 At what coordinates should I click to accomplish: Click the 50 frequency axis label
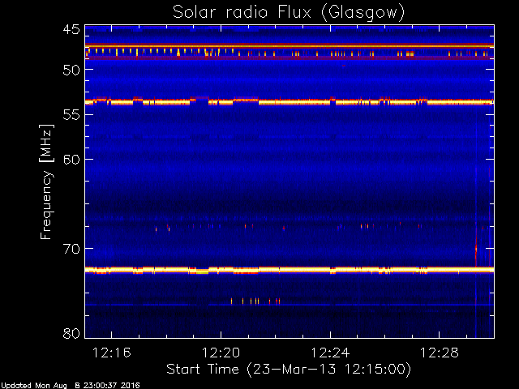[x=71, y=71]
